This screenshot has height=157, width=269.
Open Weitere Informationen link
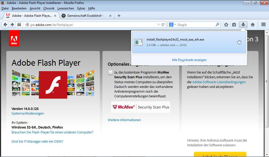[x=124, y=120]
